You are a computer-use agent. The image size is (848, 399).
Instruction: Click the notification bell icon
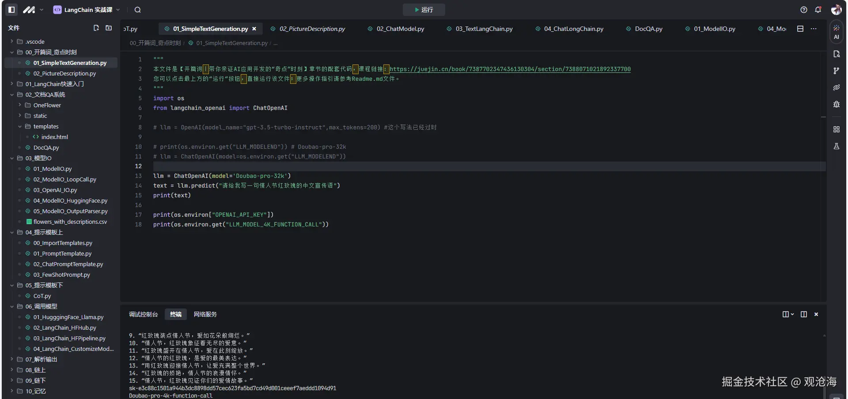coord(818,10)
